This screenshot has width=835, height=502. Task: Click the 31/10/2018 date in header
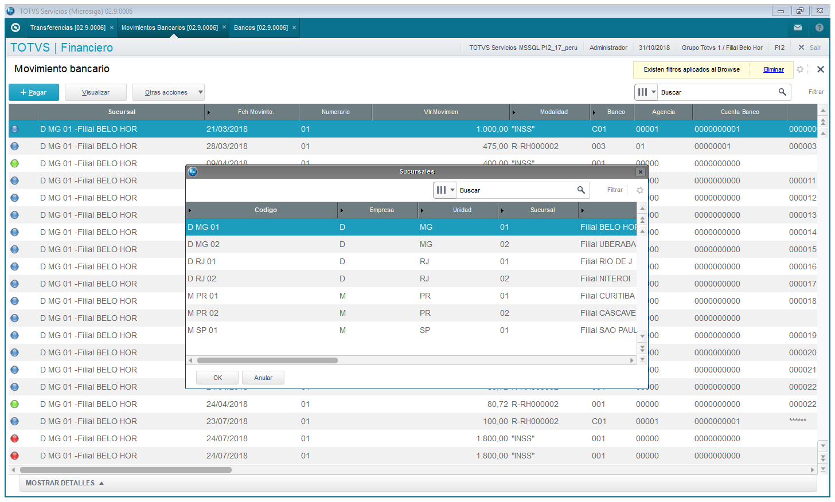coord(654,48)
